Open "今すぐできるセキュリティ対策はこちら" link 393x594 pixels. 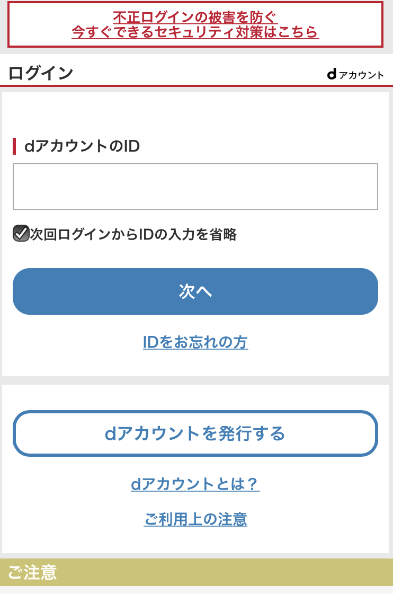[x=195, y=32]
